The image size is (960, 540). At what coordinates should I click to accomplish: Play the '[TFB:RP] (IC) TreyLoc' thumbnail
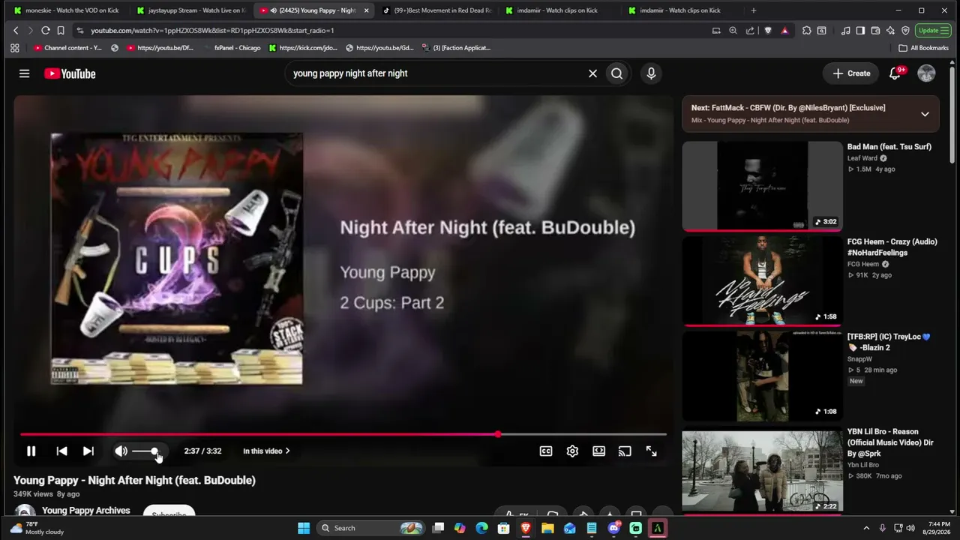[763, 376]
